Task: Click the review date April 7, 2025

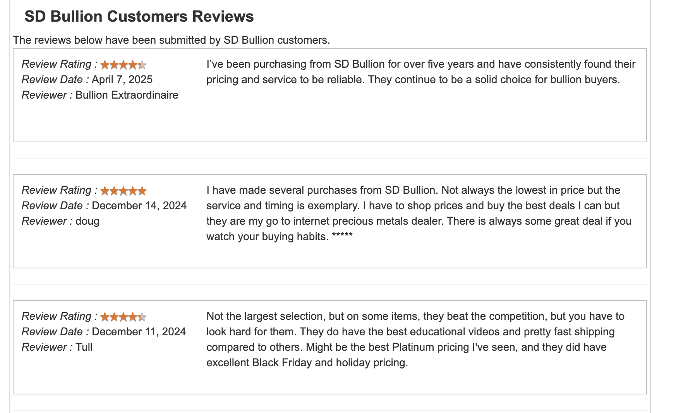Action: [122, 80]
